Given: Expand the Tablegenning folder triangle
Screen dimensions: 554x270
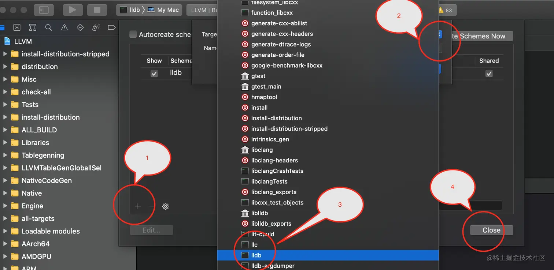Looking at the screenshot, I should pos(5,155).
